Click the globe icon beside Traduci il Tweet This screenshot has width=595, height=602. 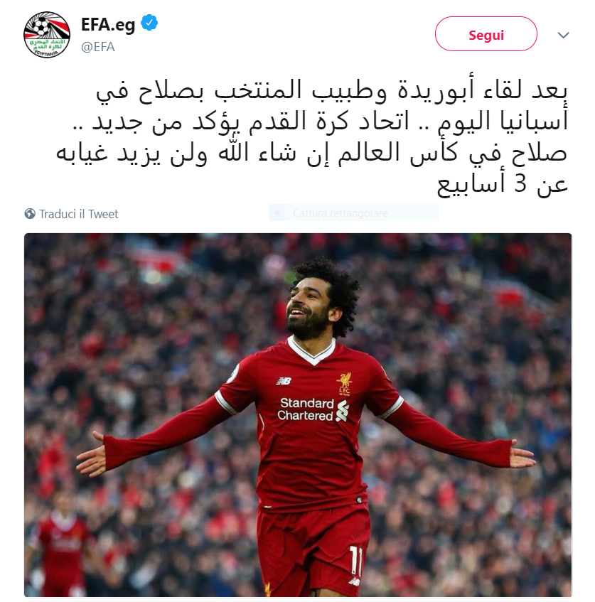click(x=30, y=213)
